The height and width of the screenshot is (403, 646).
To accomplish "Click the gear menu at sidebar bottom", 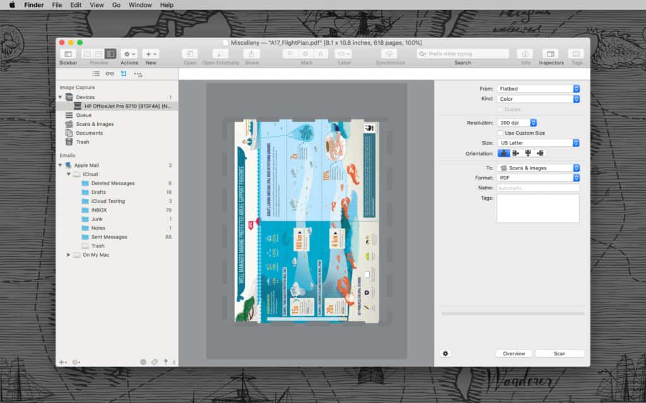I will point(76,362).
